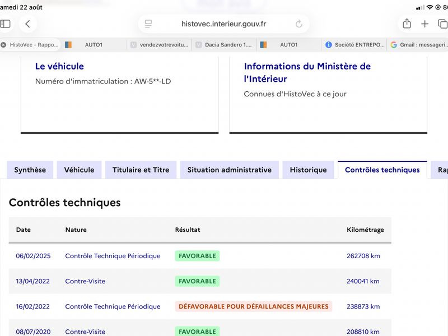Open the Situation administrative tab
The height and width of the screenshot is (336, 448).
point(230,170)
